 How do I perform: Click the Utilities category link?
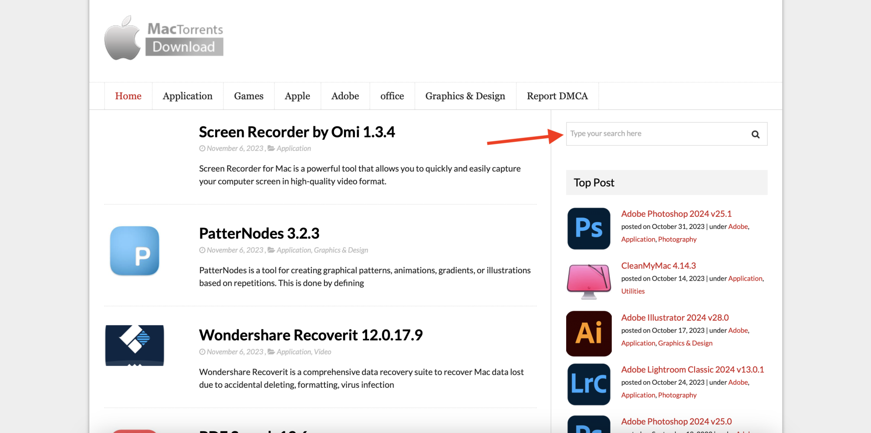(633, 291)
